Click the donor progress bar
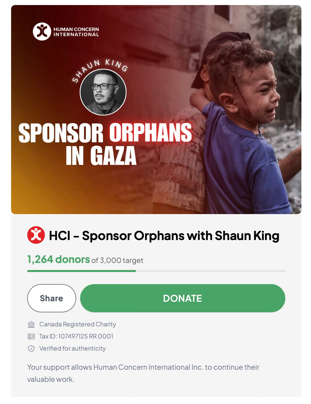The image size is (311, 404). click(156, 271)
